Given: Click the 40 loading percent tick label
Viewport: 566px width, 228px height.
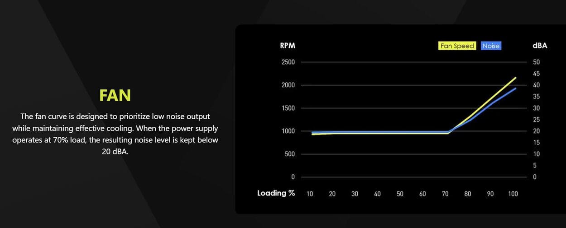Looking at the screenshot, I should pyautogui.click(x=377, y=194).
